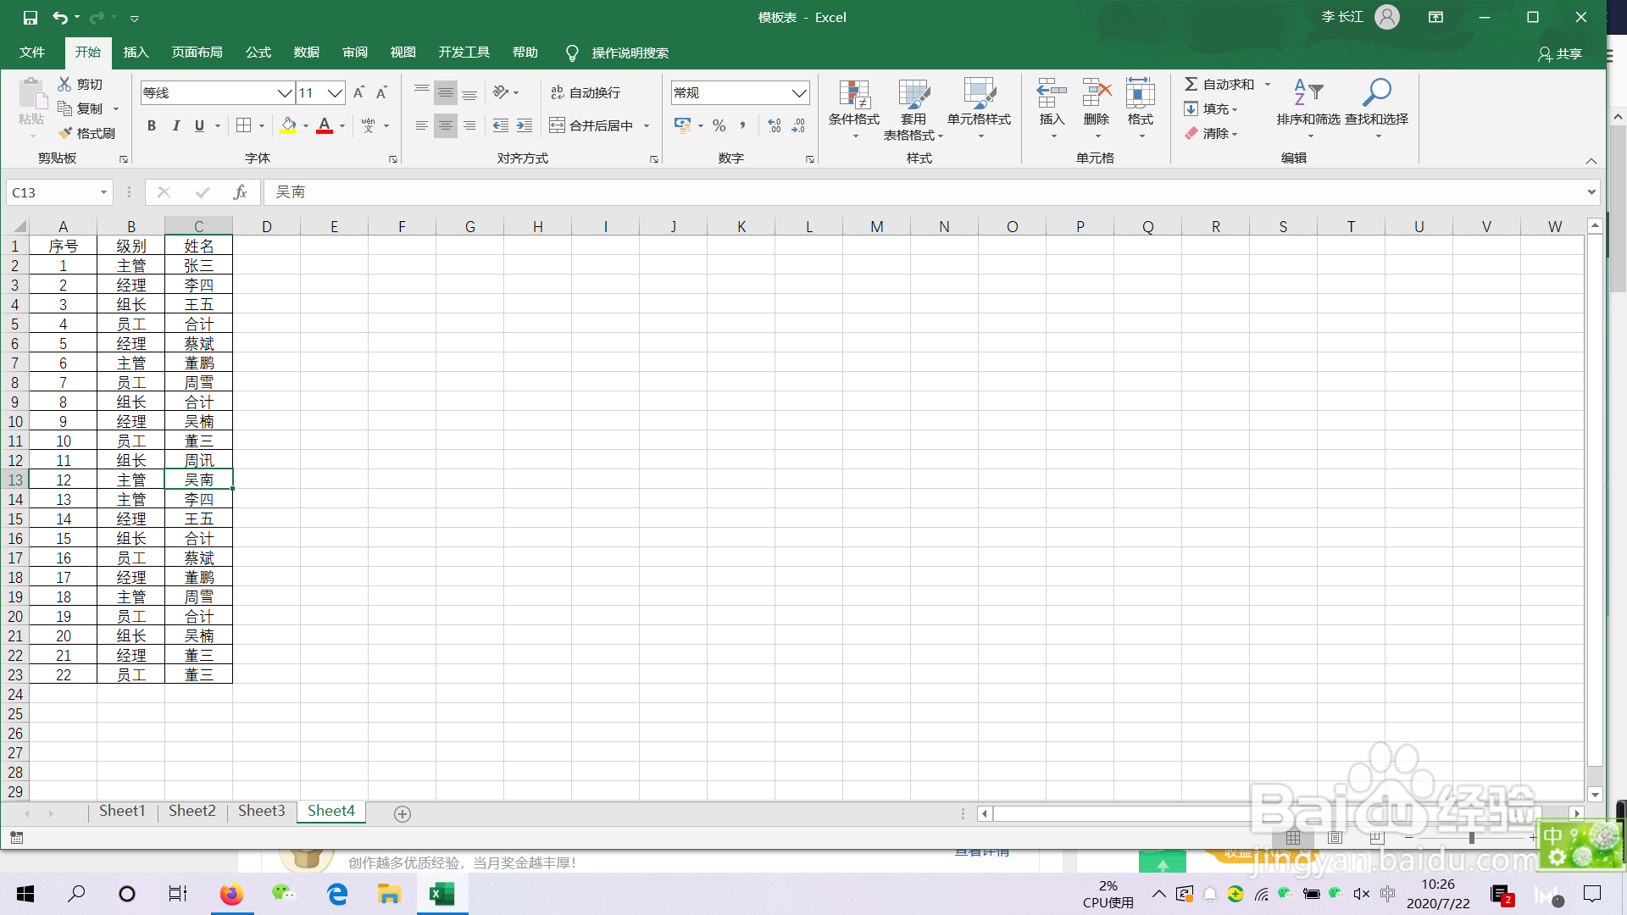The width and height of the screenshot is (1627, 915).
Task: Click the 共享 share button
Action: [x=1560, y=53]
